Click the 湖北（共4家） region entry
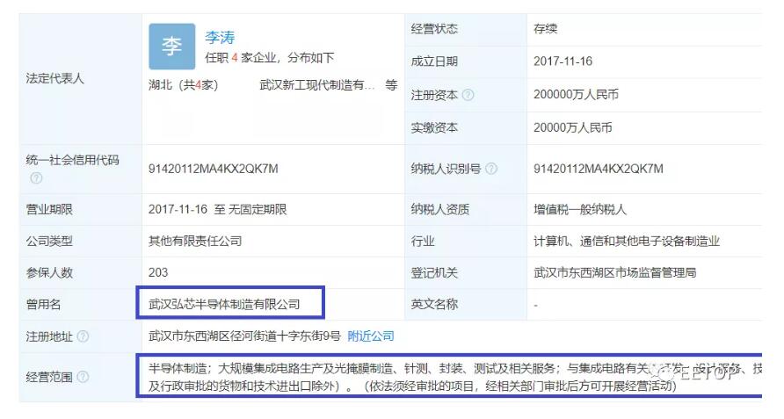784x419 pixels. 184,85
